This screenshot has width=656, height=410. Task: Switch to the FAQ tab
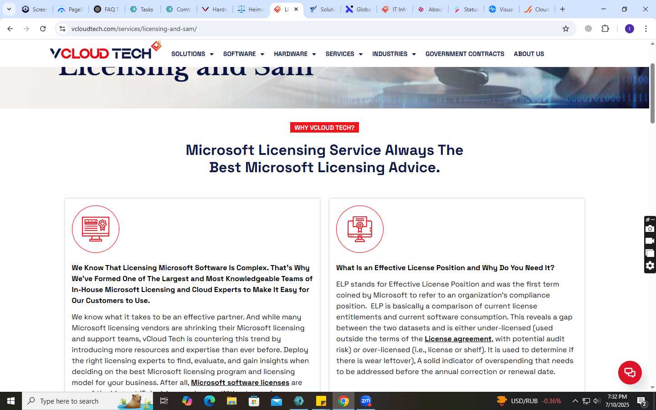[107, 9]
